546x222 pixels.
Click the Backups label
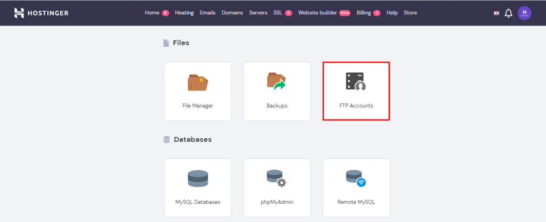277,106
